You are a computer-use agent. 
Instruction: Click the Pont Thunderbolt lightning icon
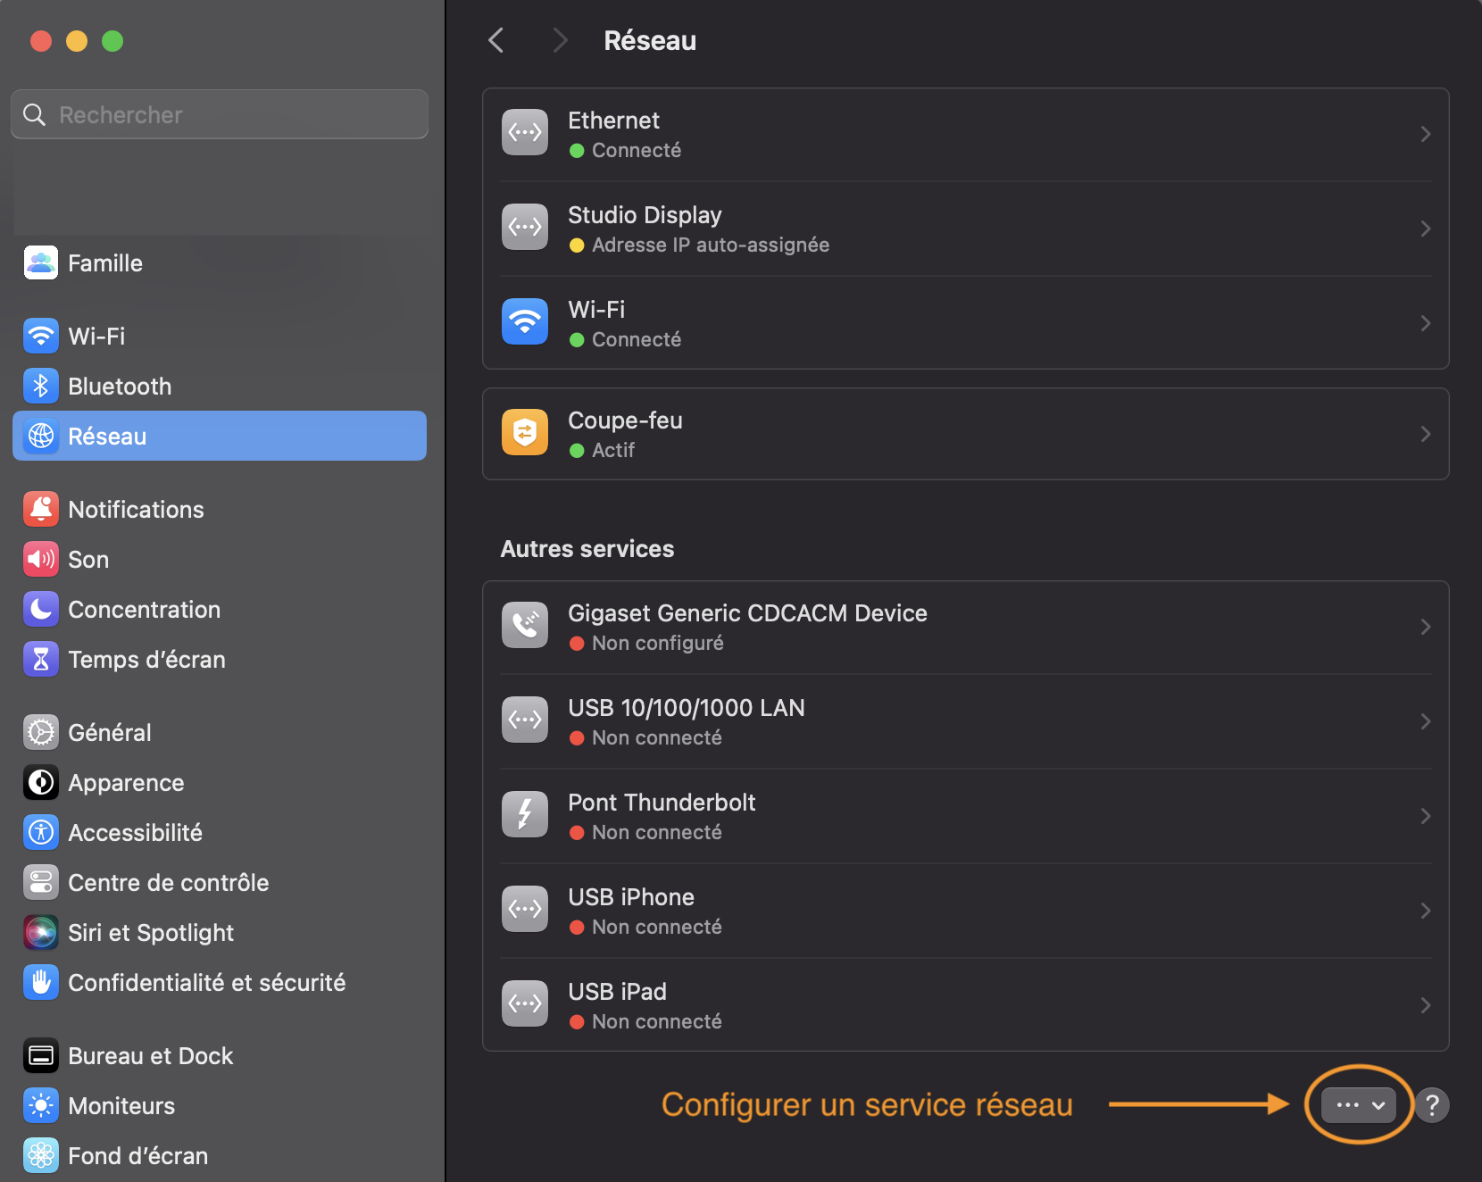coord(525,815)
